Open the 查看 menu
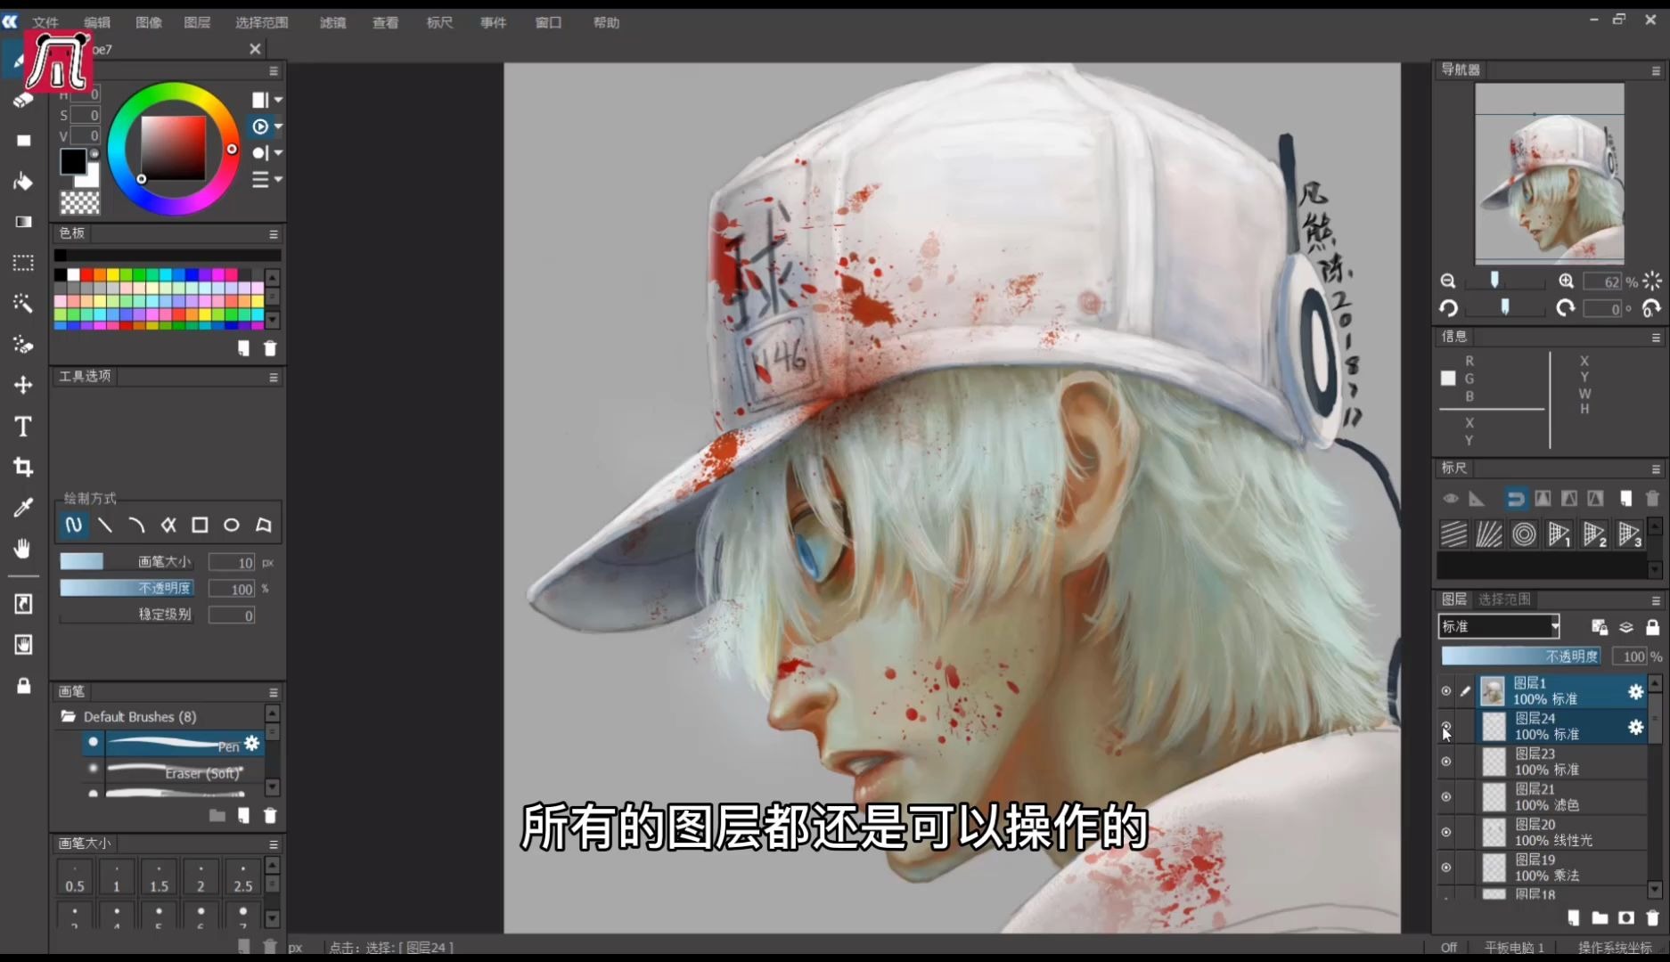 click(x=385, y=22)
